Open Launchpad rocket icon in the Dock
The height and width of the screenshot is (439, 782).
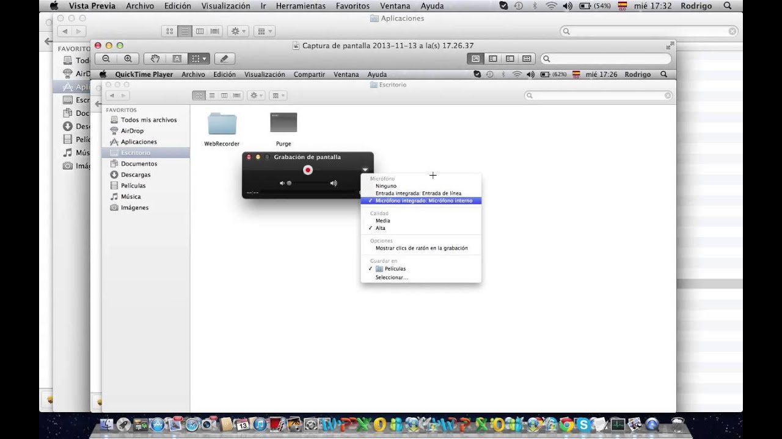125,424
